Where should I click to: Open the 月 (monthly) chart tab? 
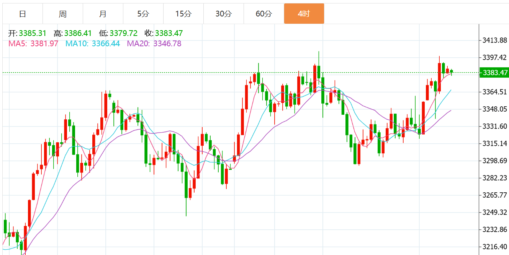tap(103, 14)
